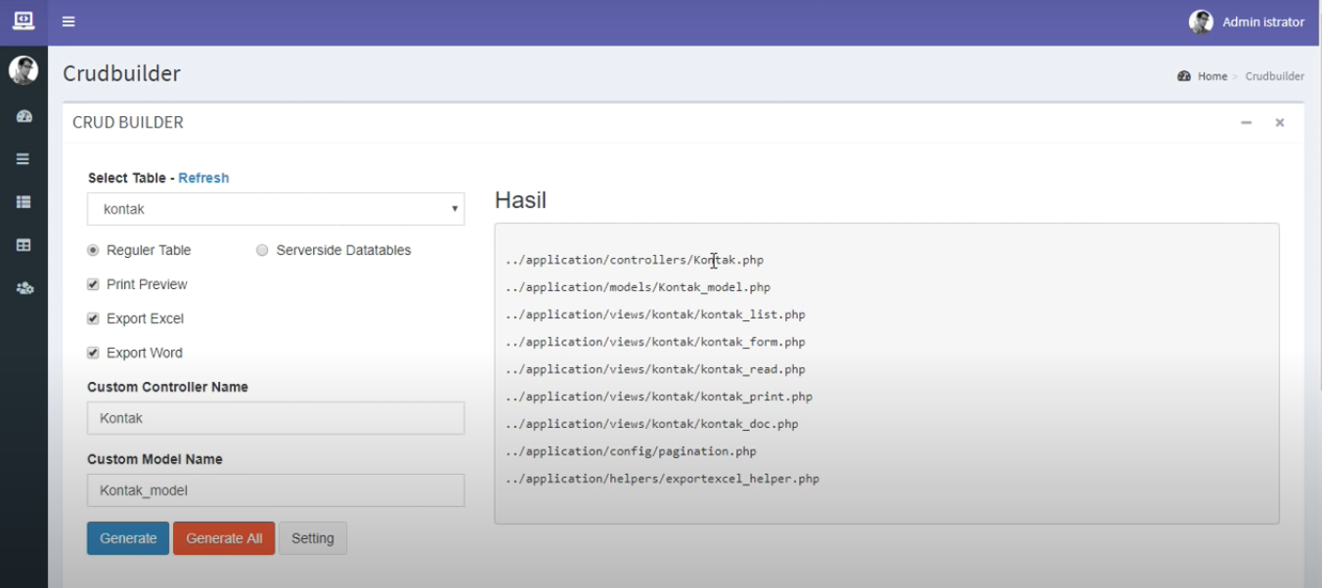Viewport: 1322px width, 588px height.
Task: Disable the Export Excel checkbox
Action: click(94, 318)
